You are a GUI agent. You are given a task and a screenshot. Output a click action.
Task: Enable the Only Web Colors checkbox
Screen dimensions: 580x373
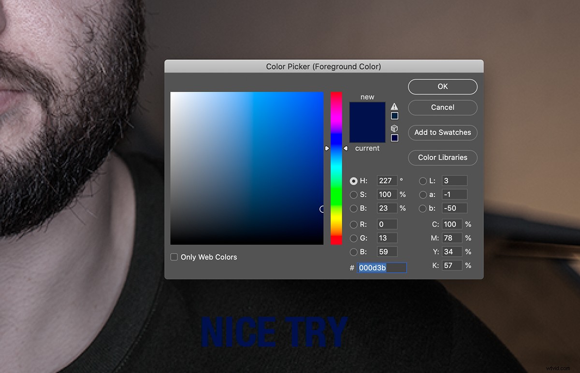point(174,257)
